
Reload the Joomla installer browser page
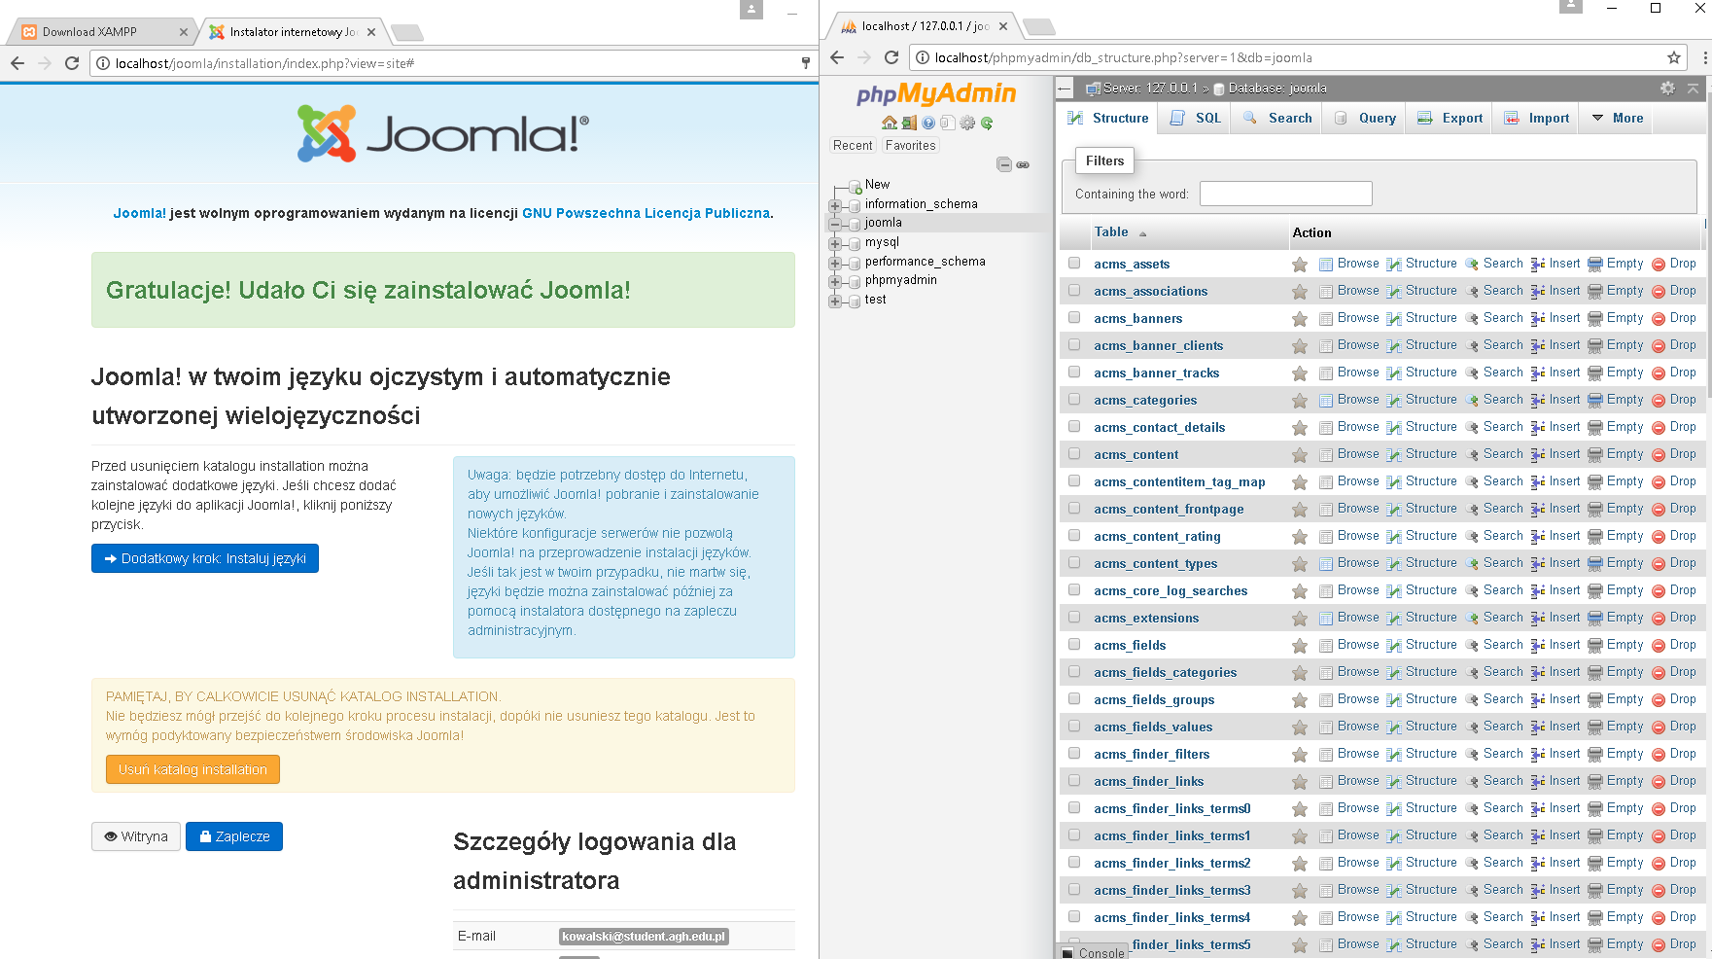[72, 63]
